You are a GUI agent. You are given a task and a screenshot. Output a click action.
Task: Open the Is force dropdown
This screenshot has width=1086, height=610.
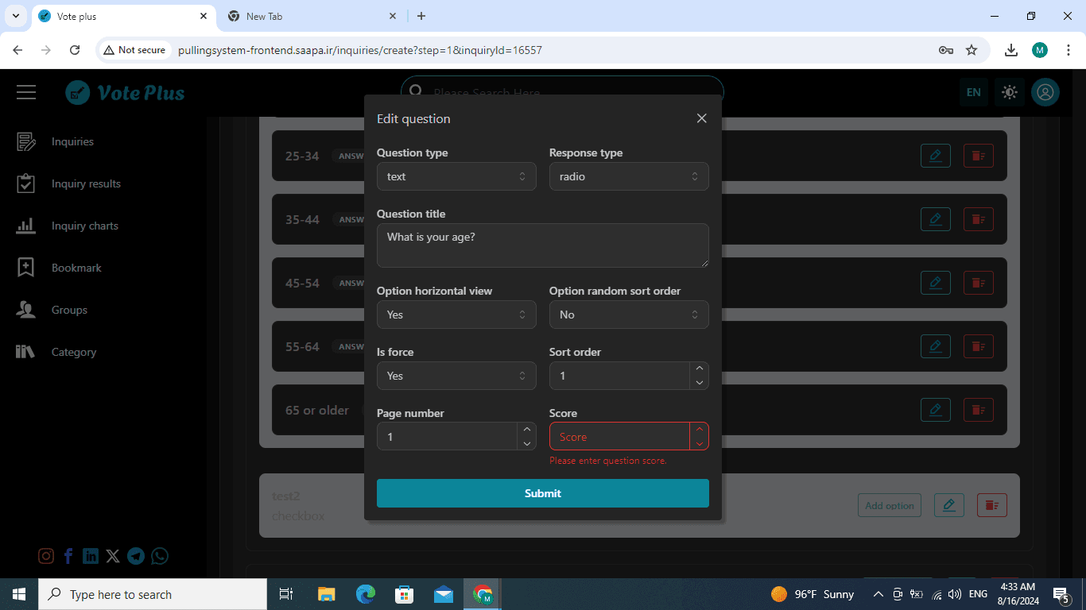[x=456, y=376]
